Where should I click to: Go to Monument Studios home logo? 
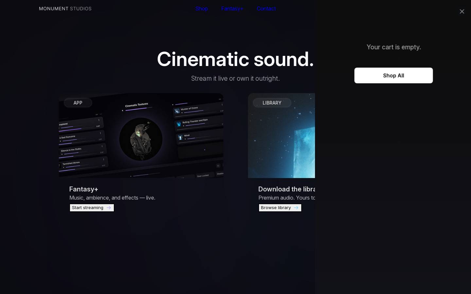[x=65, y=8]
